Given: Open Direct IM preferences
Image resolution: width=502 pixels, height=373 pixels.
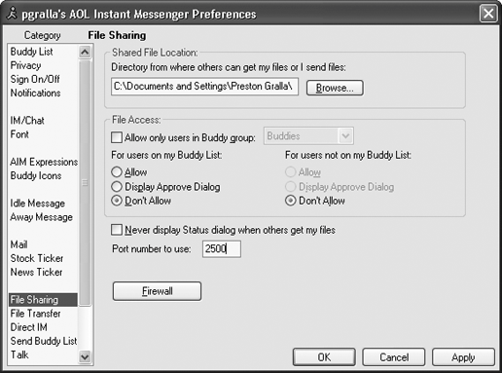Looking at the screenshot, I should tap(28, 327).
